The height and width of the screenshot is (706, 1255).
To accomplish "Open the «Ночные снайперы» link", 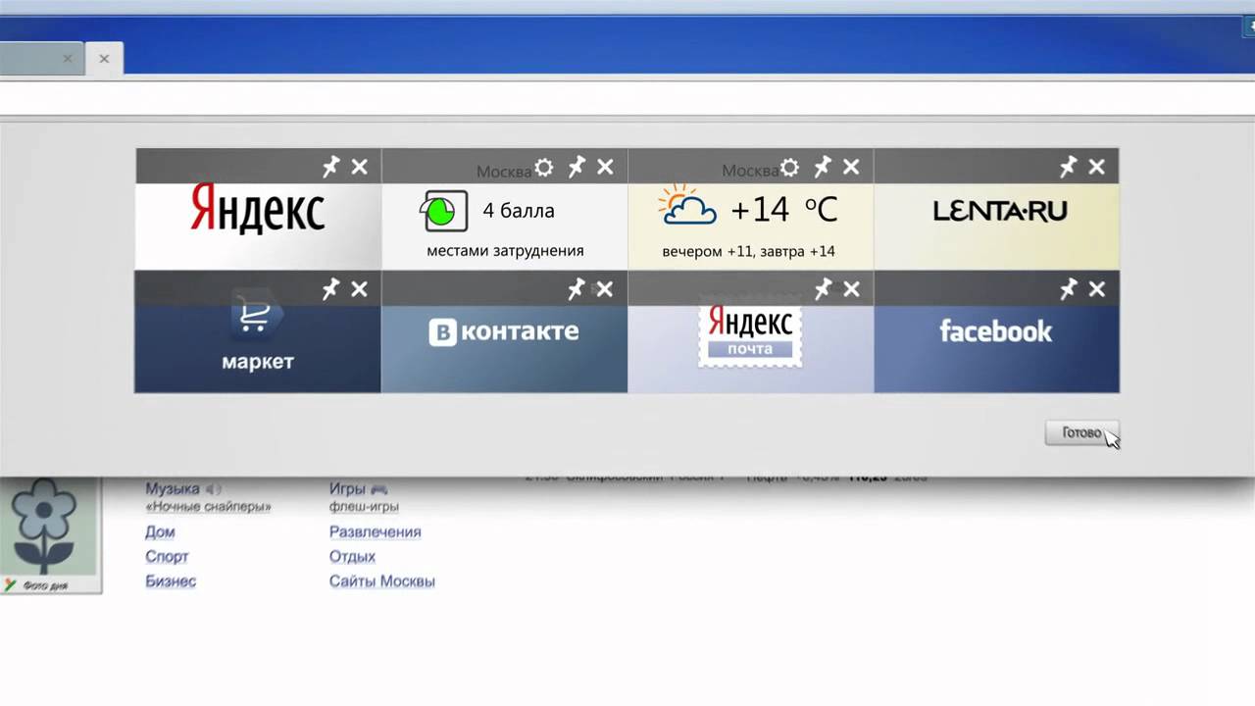I will tap(208, 507).
